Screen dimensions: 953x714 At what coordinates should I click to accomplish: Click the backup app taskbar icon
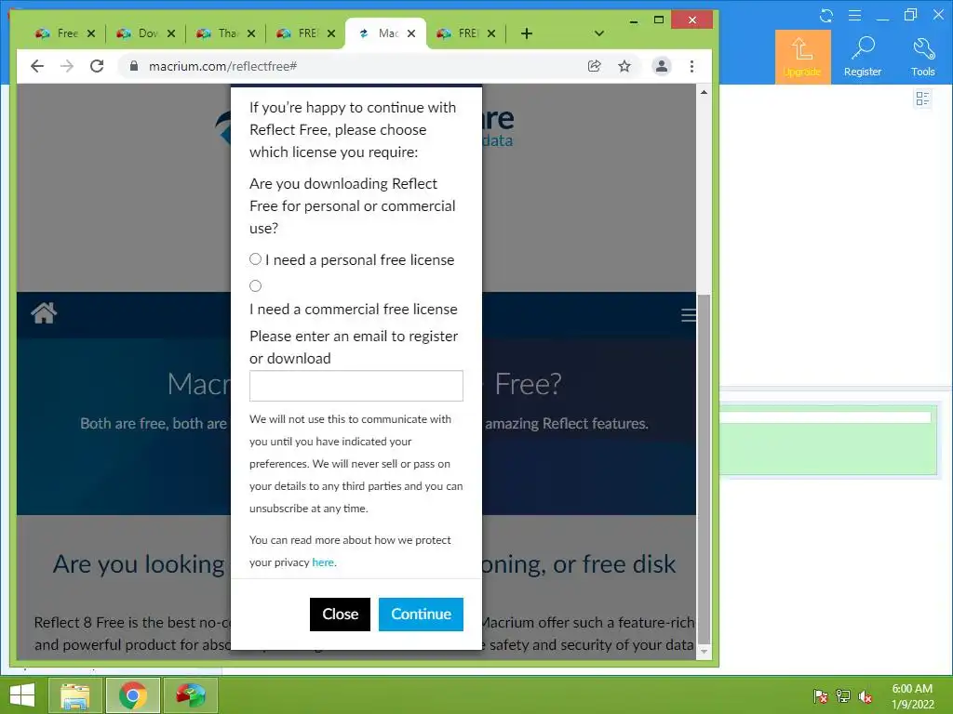[x=190, y=695]
